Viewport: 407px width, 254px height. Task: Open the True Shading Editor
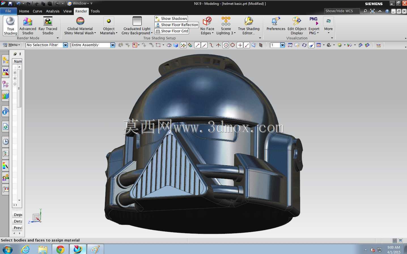point(249,26)
